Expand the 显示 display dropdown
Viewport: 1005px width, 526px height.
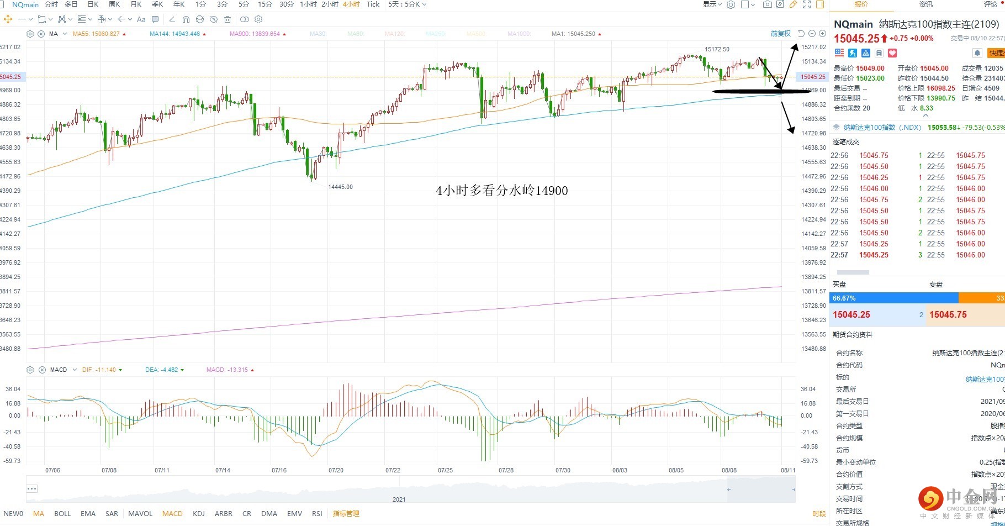712,4
